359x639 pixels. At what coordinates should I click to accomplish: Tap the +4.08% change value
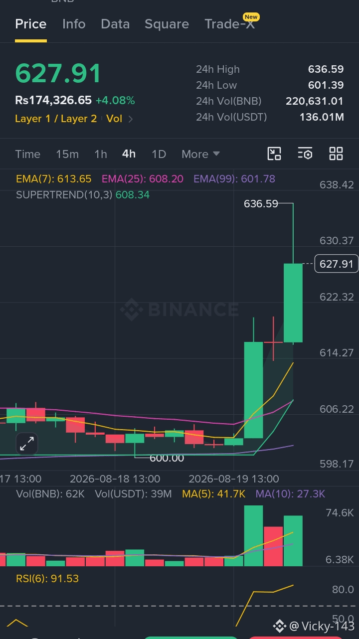tap(115, 100)
